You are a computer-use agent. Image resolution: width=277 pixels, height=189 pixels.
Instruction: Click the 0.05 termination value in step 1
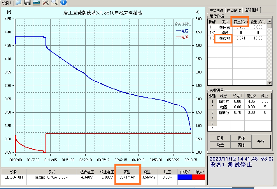(x=265, y=102)
